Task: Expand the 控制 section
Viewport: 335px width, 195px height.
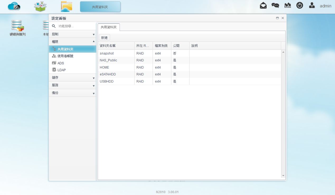Action: tap(72, 34)
